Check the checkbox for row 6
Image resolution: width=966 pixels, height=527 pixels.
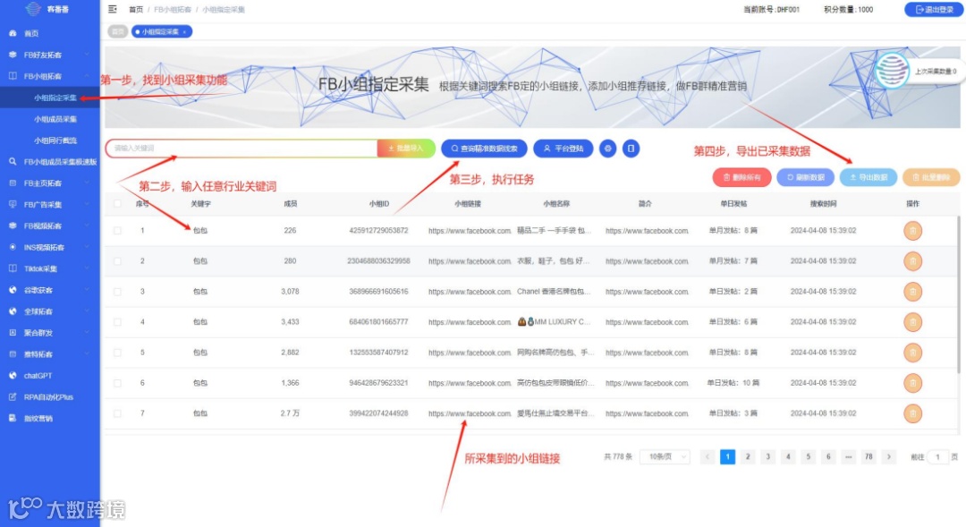click(x=117, y=383)
